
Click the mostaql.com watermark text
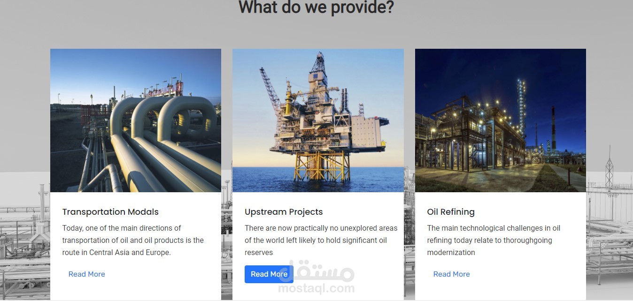point(316,288)
